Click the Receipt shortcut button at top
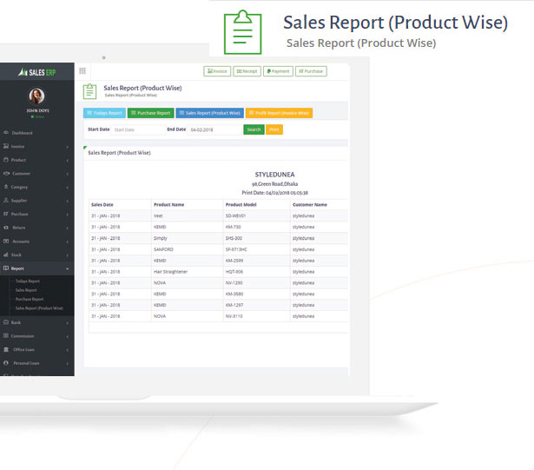534x470 pixels. (247, 71)
